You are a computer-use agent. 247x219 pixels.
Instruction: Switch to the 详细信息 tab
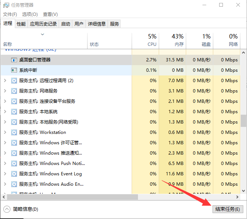pos(97,24)
